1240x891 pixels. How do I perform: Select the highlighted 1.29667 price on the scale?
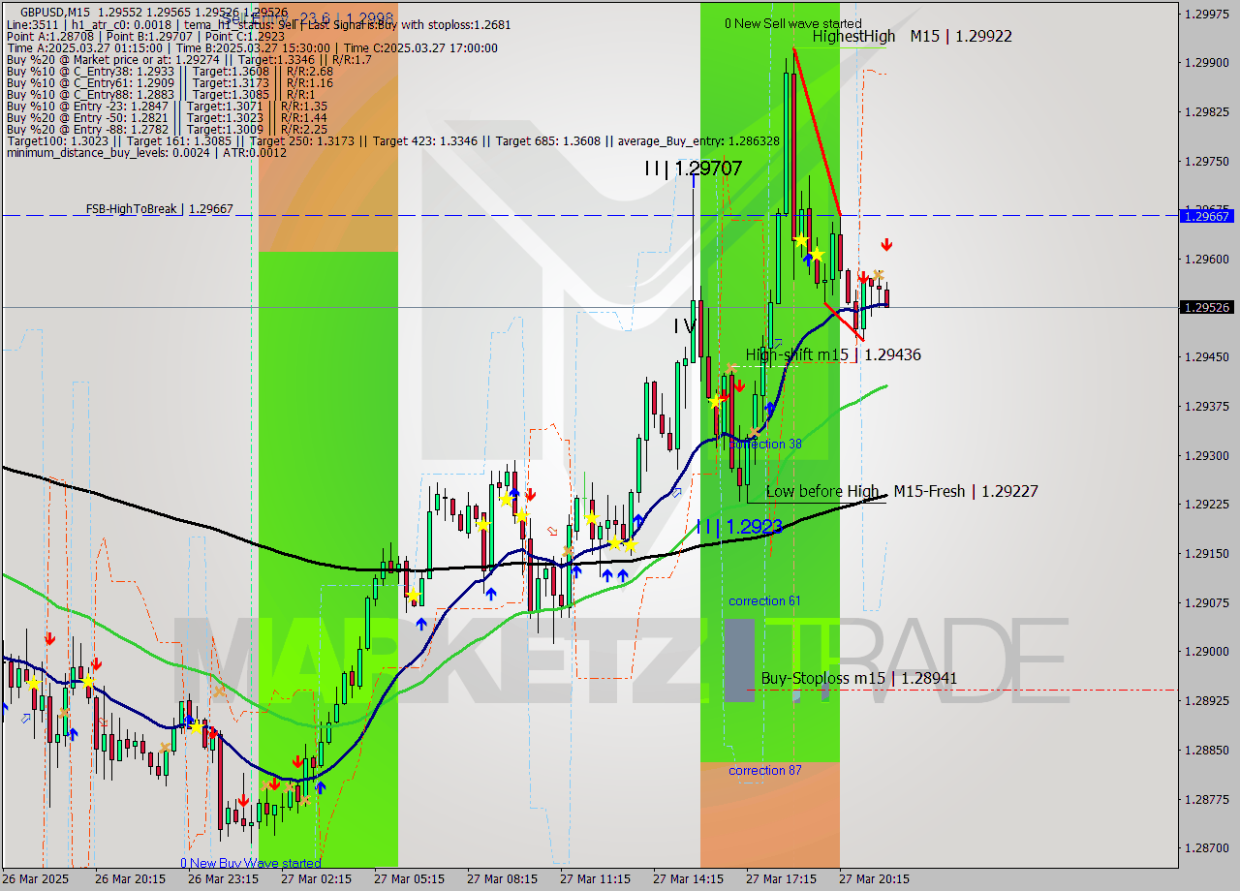pyautogui.click(x=1204, y=216)
